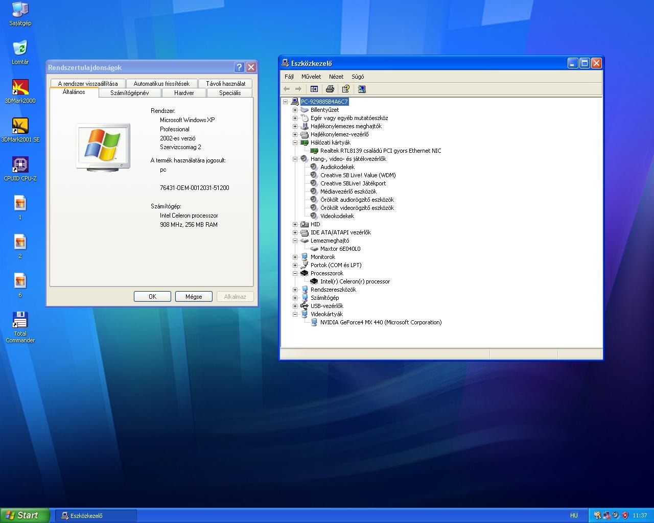Select Intel(r) Celeron(r) processor device
Image resolution: width=654 pixels, height=523 pixels.
click(x=355, y=281)
